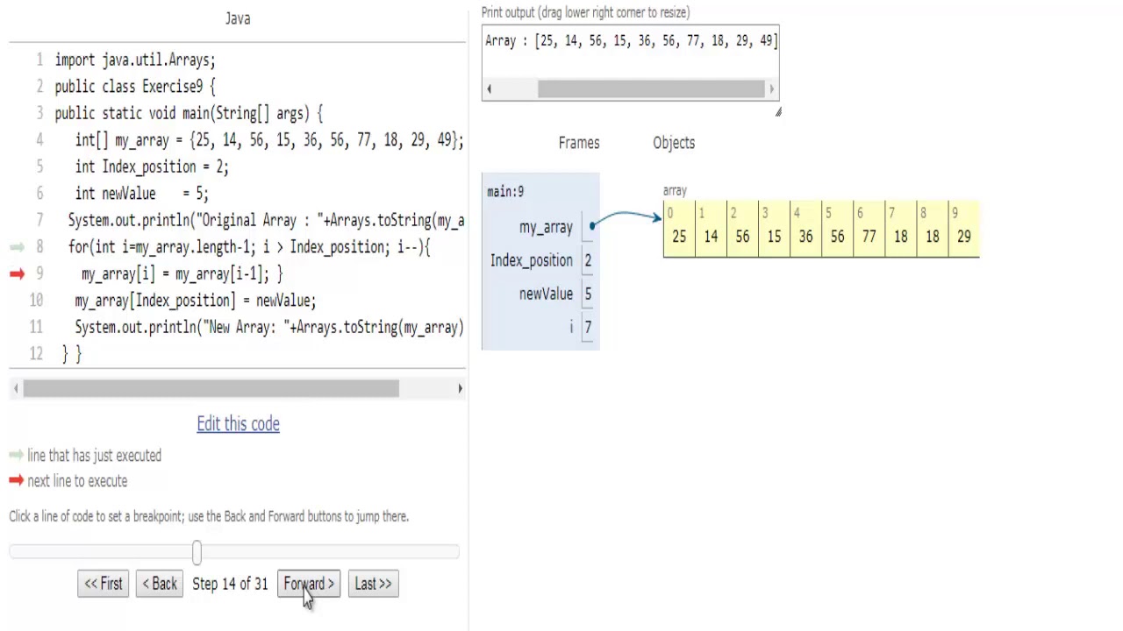Click the Java language heading

coord(238,18)
